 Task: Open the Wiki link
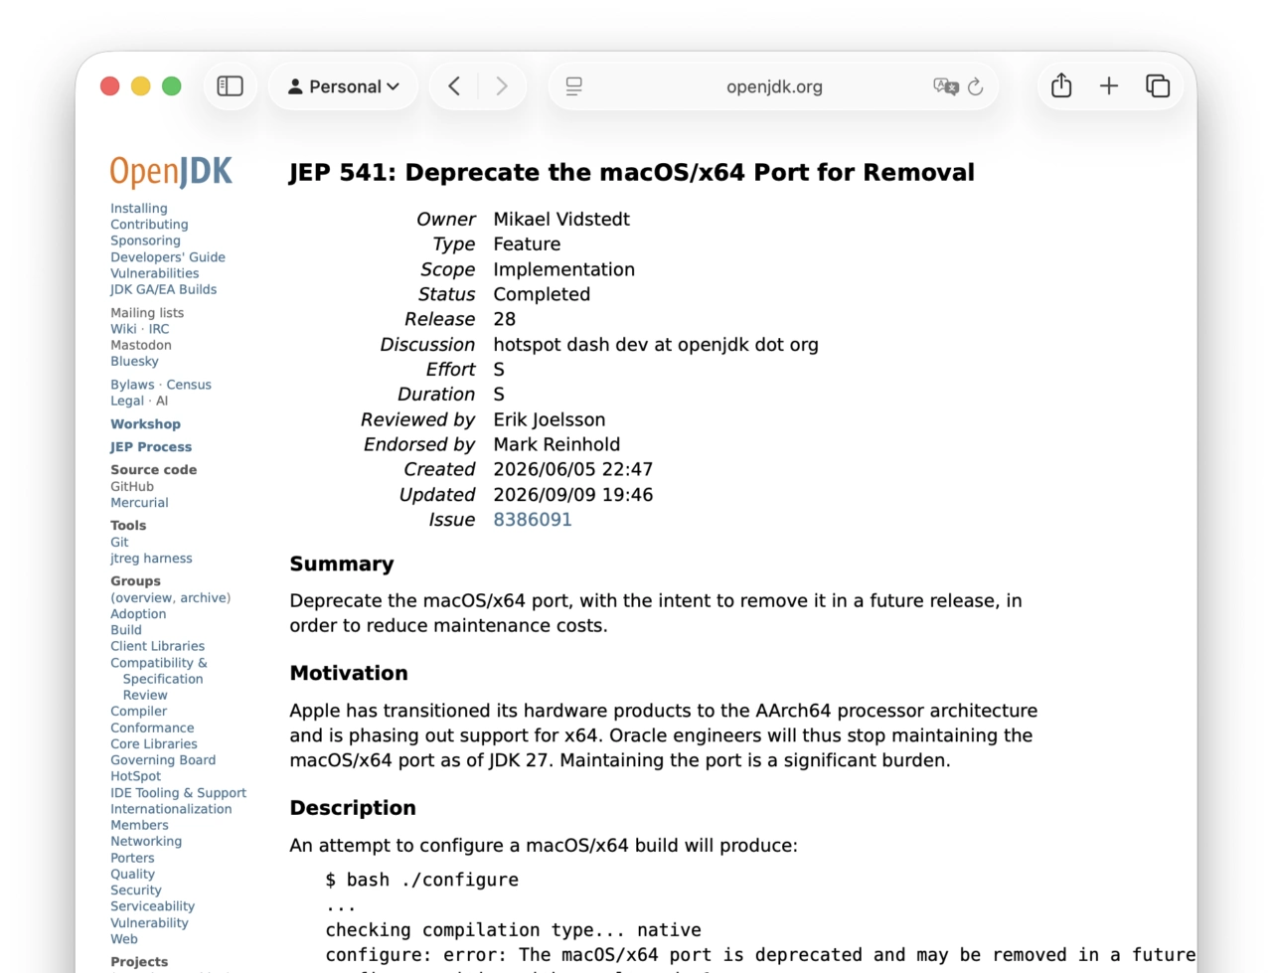pyautogui.click(x=123, y=329)
